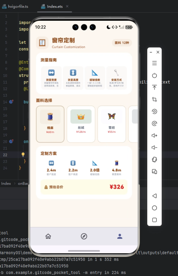This screenshot has height=276, width=178.
Task: Tap the phone battery 100 indicator
Action: click(x=129, y=27)
